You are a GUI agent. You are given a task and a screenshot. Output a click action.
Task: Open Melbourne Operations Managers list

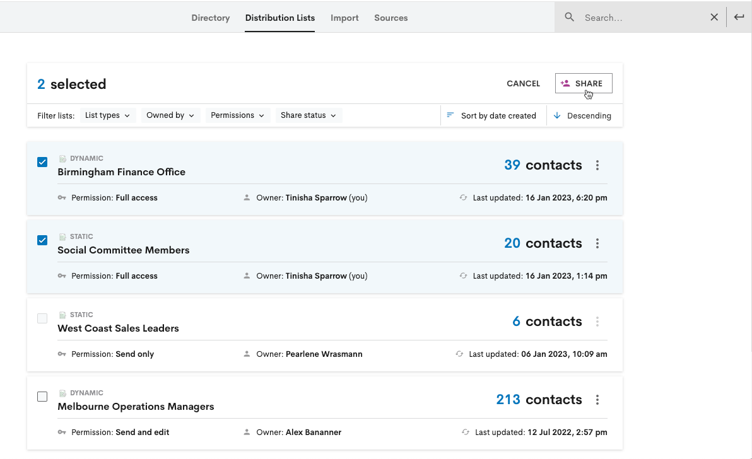pos(136,406)
